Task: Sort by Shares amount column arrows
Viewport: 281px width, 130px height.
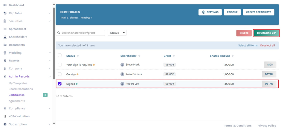Action: pyautogui.click(x=233, y=56)
